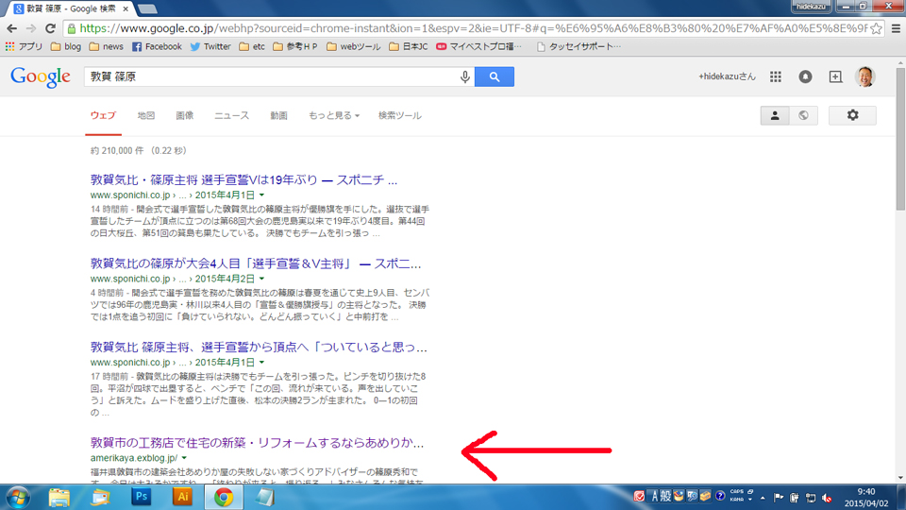Start voice search with the microphone icon
Viewport: 906px width, 510px height.
pyautogui.click(x=465, y=76)
